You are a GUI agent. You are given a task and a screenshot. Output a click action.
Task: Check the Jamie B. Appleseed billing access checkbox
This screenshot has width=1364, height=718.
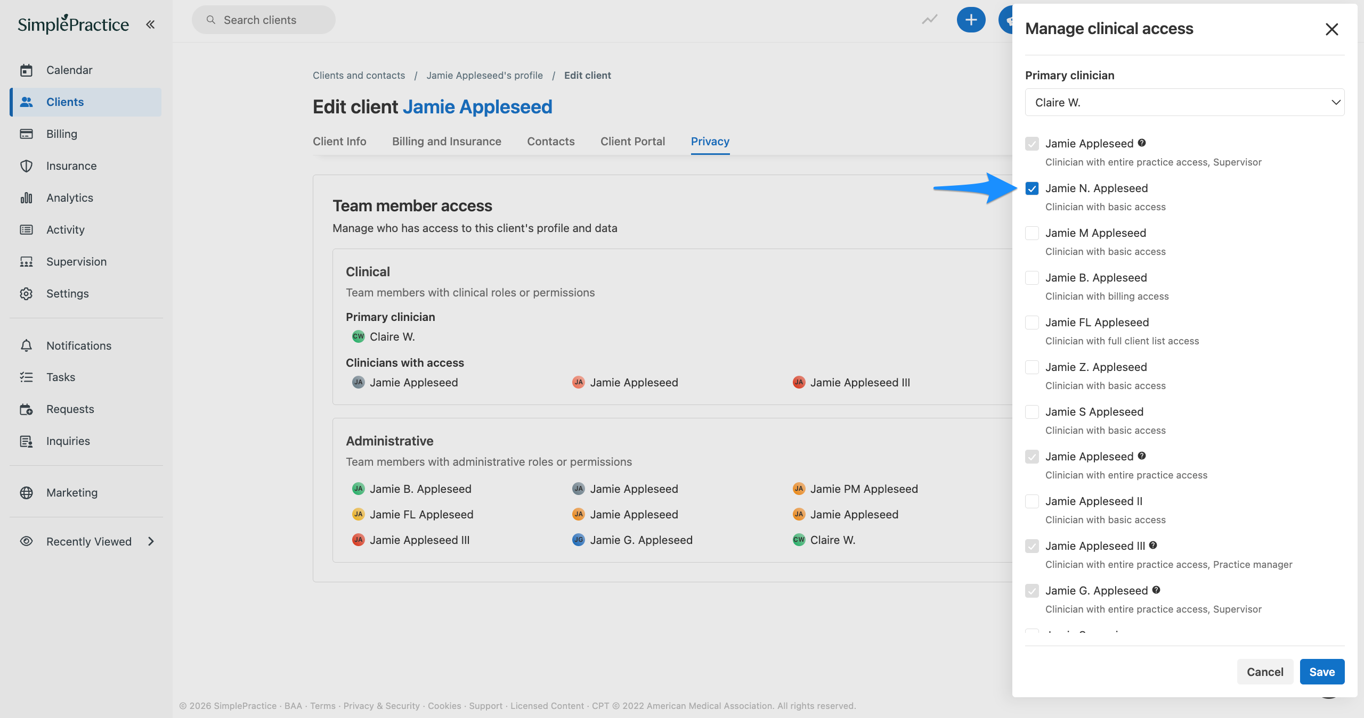click(x=1032, y=278)
